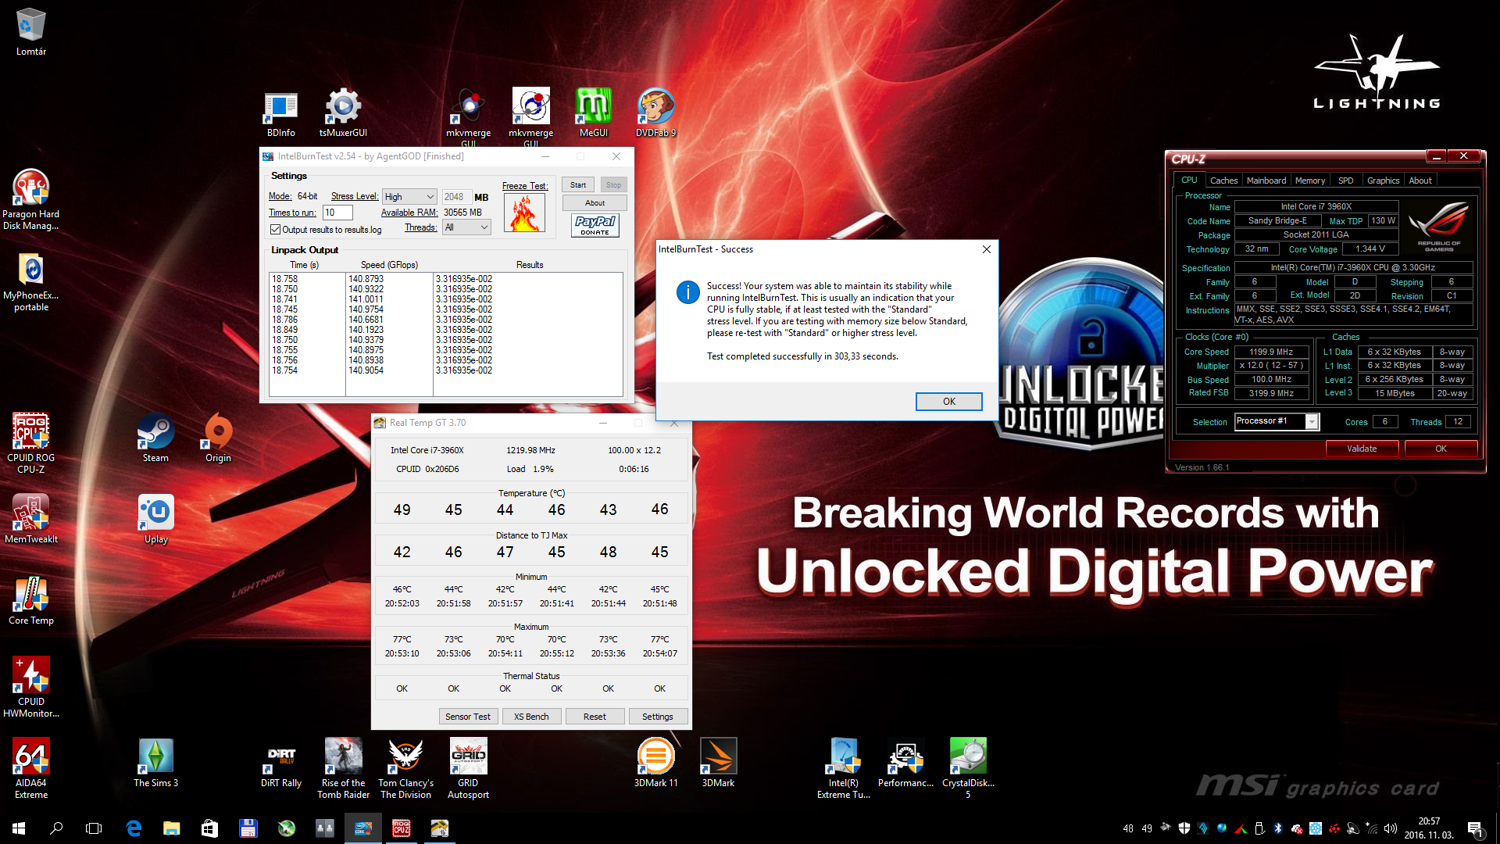Open Core Temp desktop icon
Viewport: 1500px width, 844px height.
point(31,600)
